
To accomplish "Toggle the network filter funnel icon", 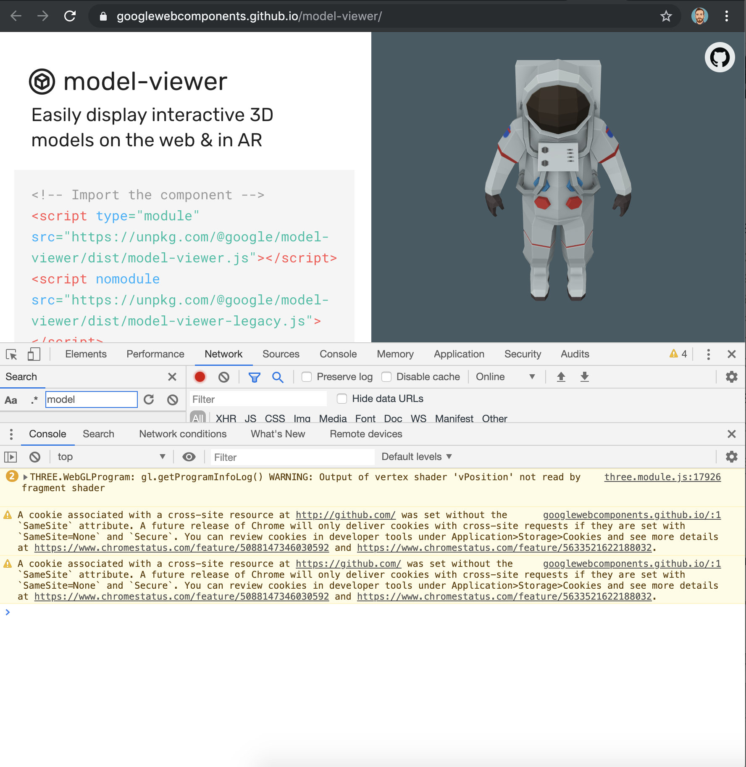I will [254, 378].
